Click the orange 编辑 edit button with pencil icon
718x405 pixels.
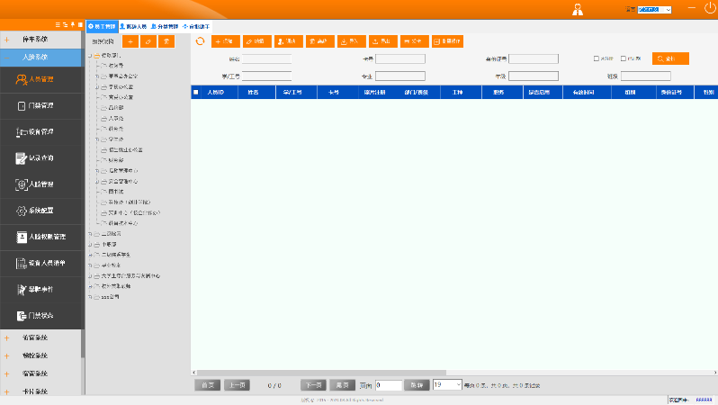(x=257, y=41)
